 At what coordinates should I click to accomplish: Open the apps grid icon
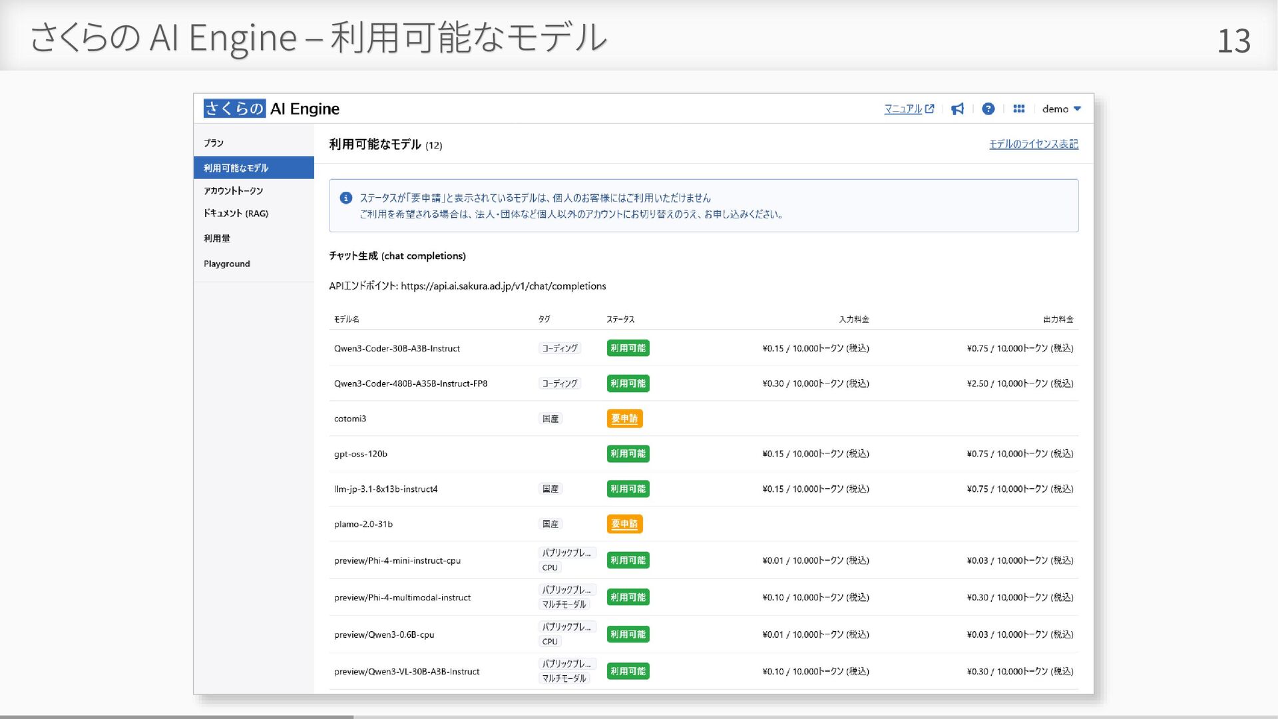coord(1018,109)
